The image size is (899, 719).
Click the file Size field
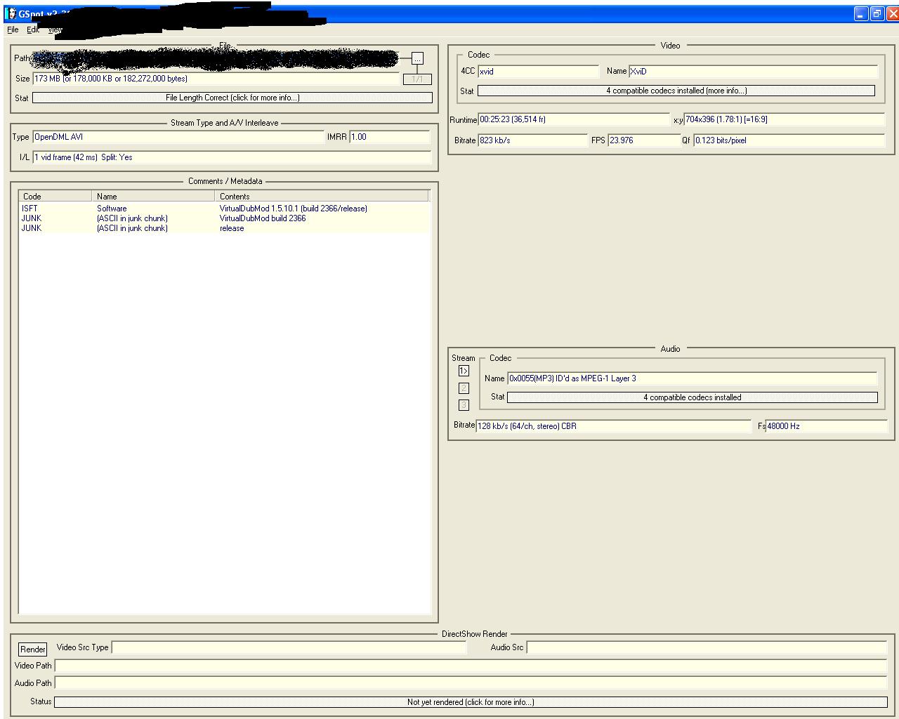point(216,79)
